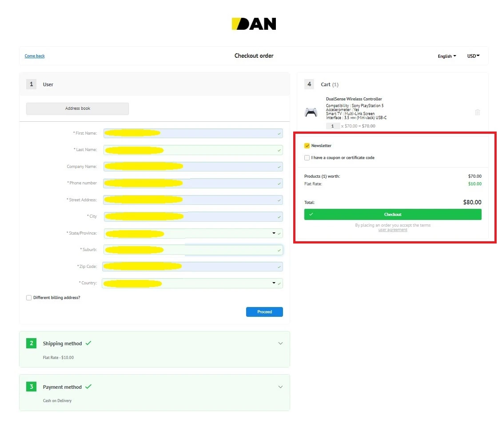502x423 pixels.
Task: Uncheck the Newsletter checkbox
Action: 307,146
